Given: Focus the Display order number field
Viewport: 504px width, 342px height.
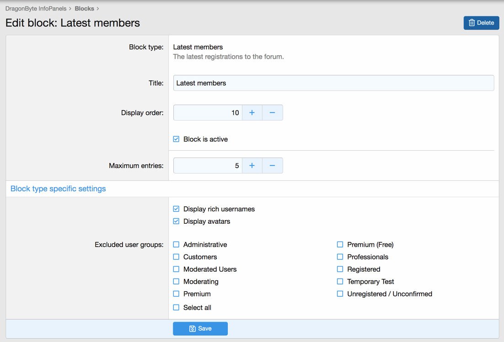Looking at the screenshot, I should tap(208, 113).
